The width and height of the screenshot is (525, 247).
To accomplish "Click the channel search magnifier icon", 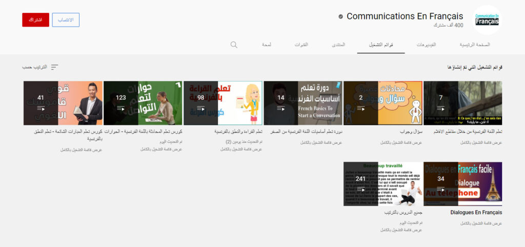I will (234, 44).
